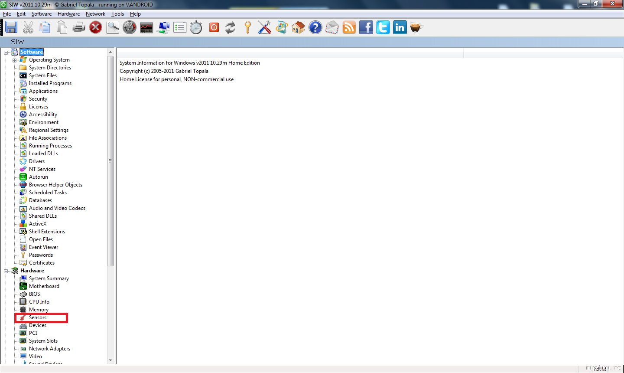Collapse the Software tree node
The height and width of the screenshot is (373, 624).
pos(6,52)
